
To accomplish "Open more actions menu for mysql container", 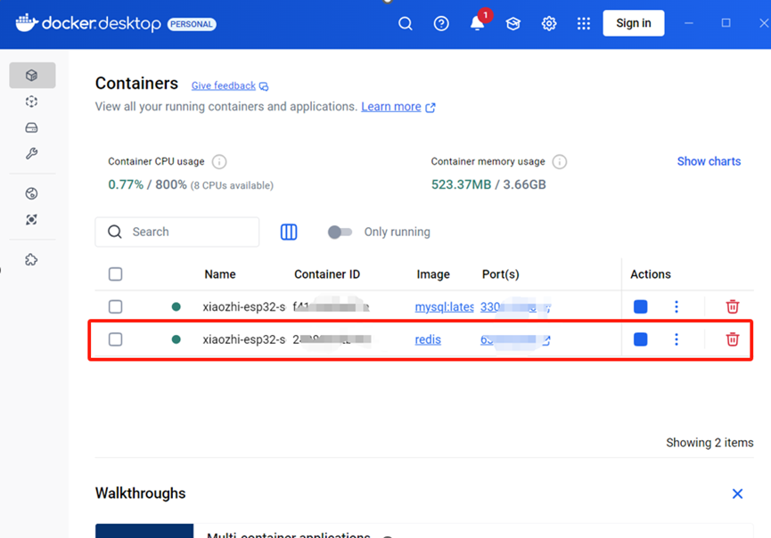I will coord(677,306).
